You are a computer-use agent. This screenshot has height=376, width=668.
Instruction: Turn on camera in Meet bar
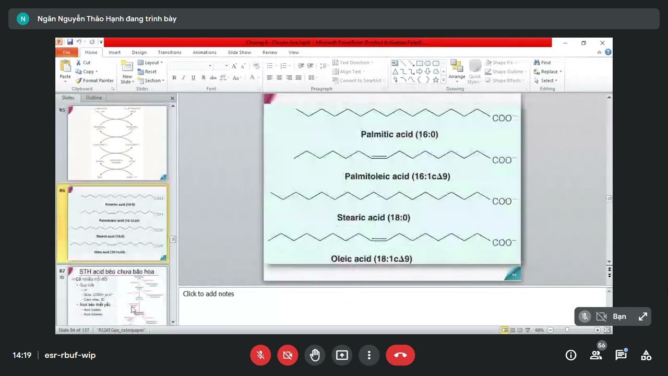click(288, 355)
